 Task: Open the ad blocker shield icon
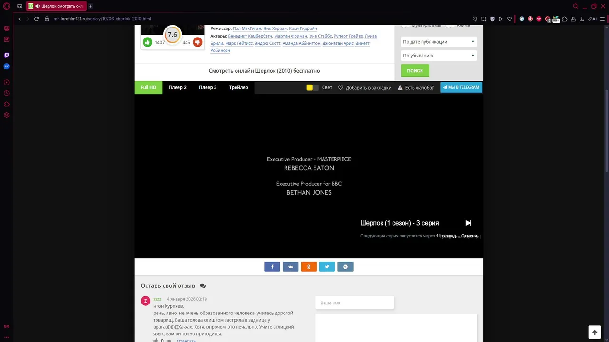coord(492,19)
